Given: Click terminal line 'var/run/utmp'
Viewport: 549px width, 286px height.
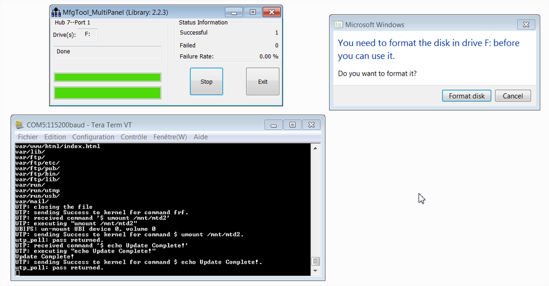Looking at the screenshot, I should 37,191.
